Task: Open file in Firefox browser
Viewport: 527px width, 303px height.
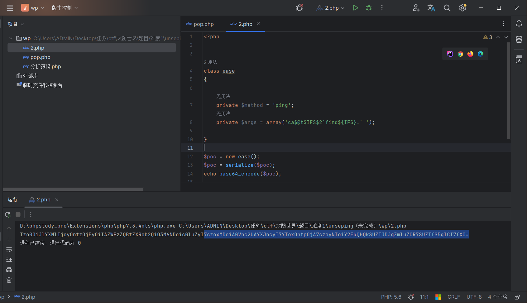Action: click(x=470, y=54)
